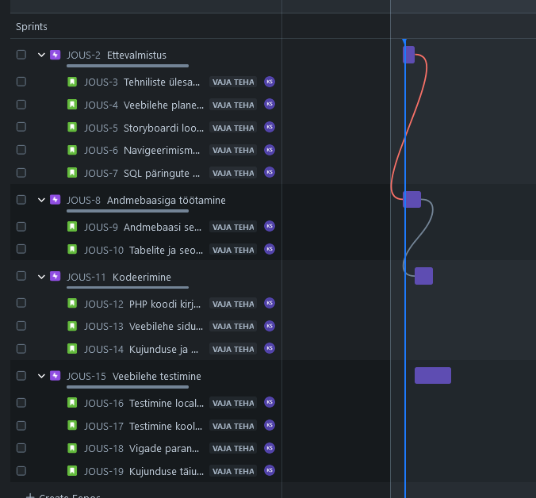This screenshot has width=536, height=498.
Task: Select the JOUS-11 Kodeerimine timeline bar
Action: click(424, 276)
